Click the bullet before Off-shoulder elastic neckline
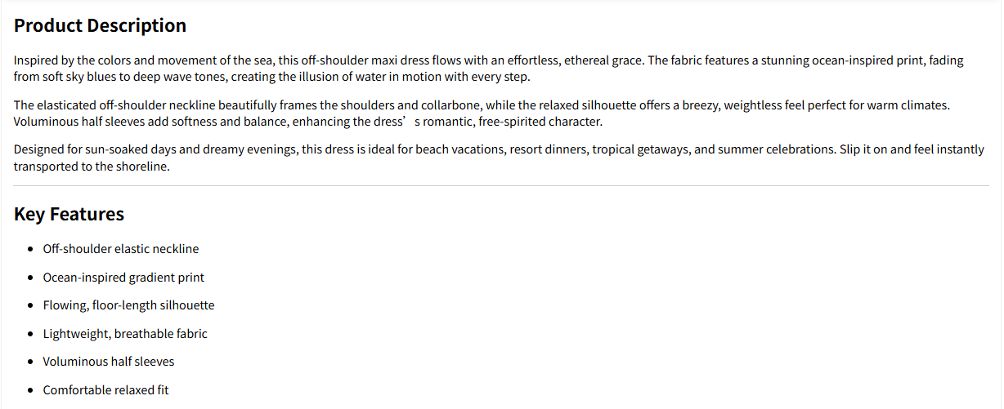 [30, 249]
